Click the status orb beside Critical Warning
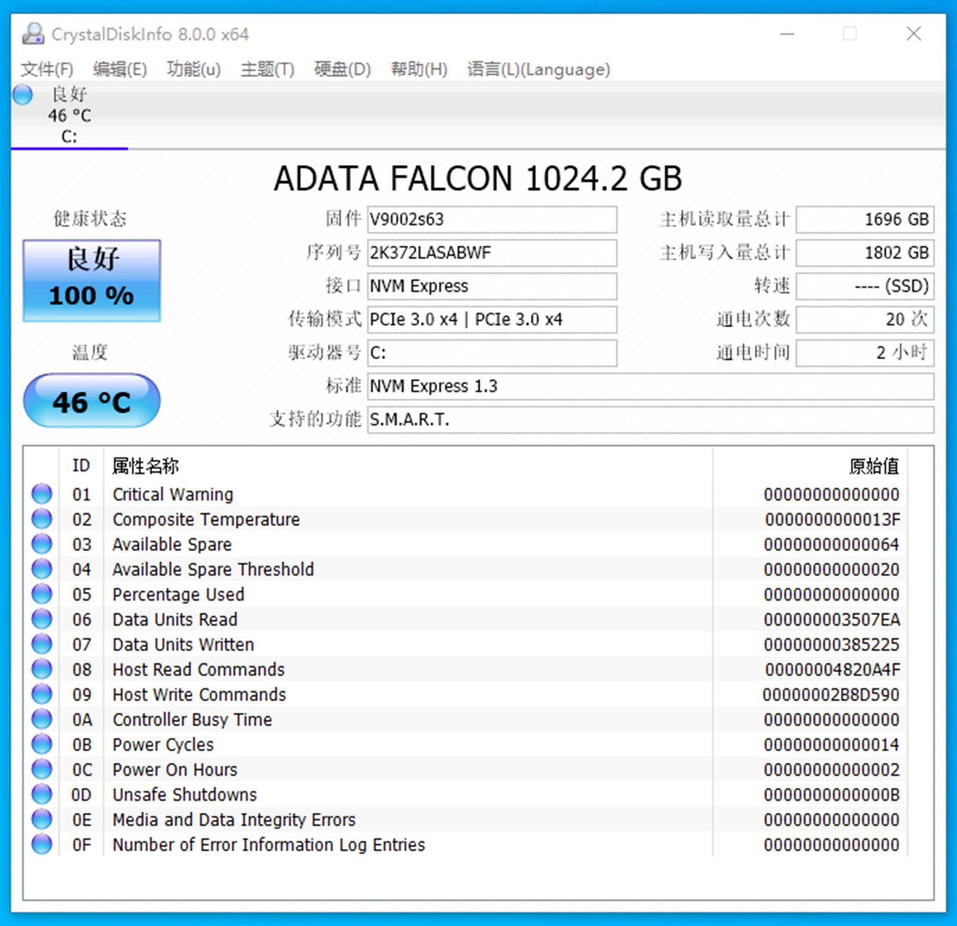The height and width of the screenshot is (926, 957). pos(42,494)
